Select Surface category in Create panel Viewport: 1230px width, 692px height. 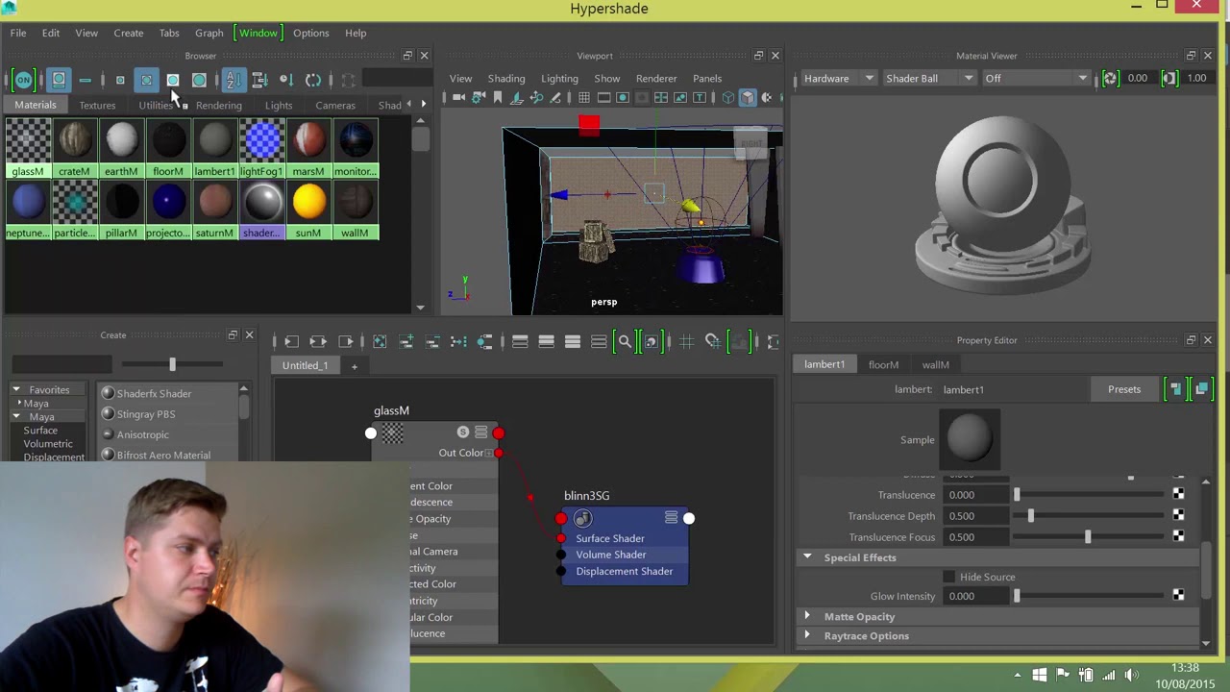coord(40,430)
